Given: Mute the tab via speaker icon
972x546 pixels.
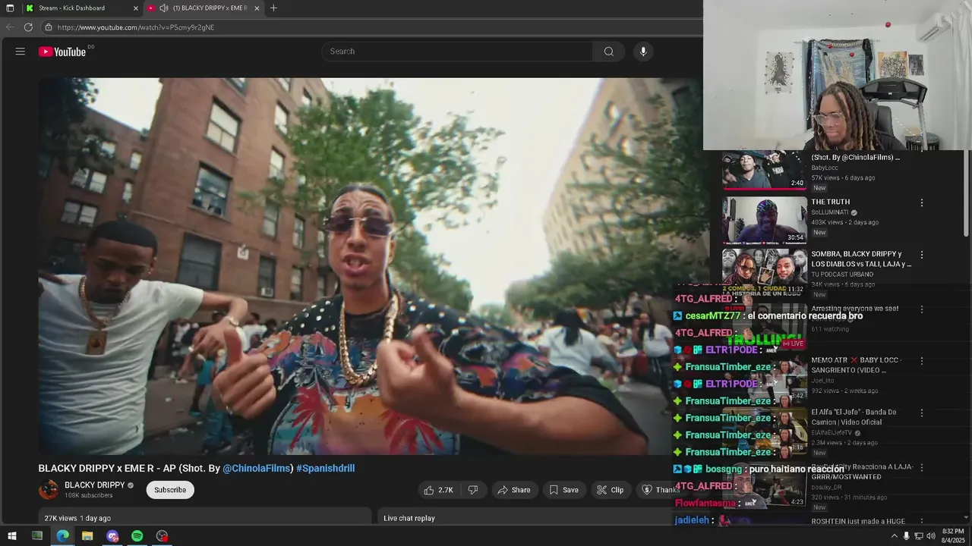Looking at the screenshot, I should point(164,8).
